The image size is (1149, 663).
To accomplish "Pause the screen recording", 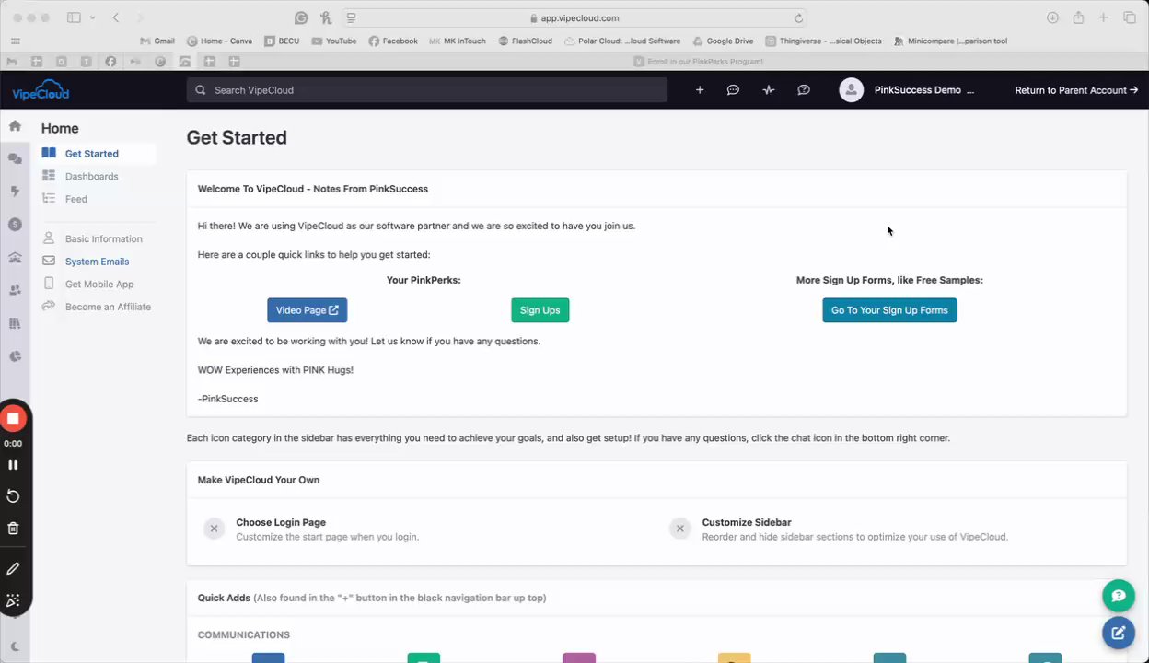I will click(x=13, y=465).
